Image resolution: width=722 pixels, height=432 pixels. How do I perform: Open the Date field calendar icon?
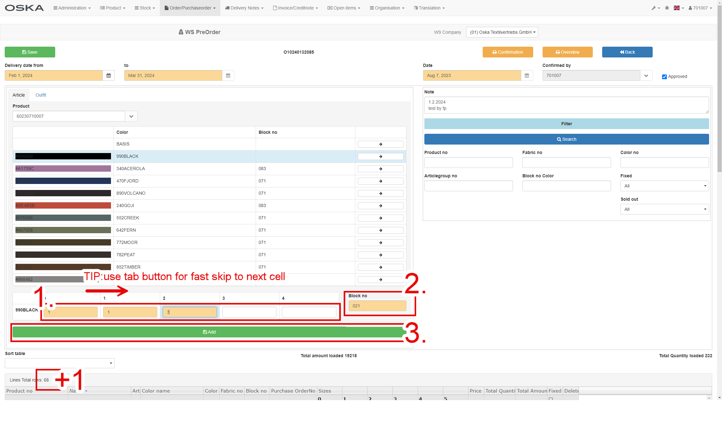click(x=527, y=75)
